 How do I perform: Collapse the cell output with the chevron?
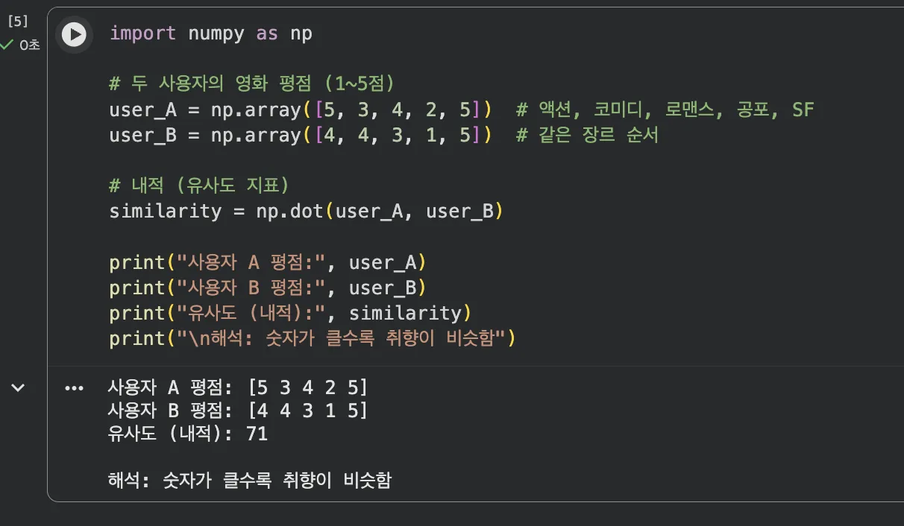pyautogui.click(x=17, y=387)
